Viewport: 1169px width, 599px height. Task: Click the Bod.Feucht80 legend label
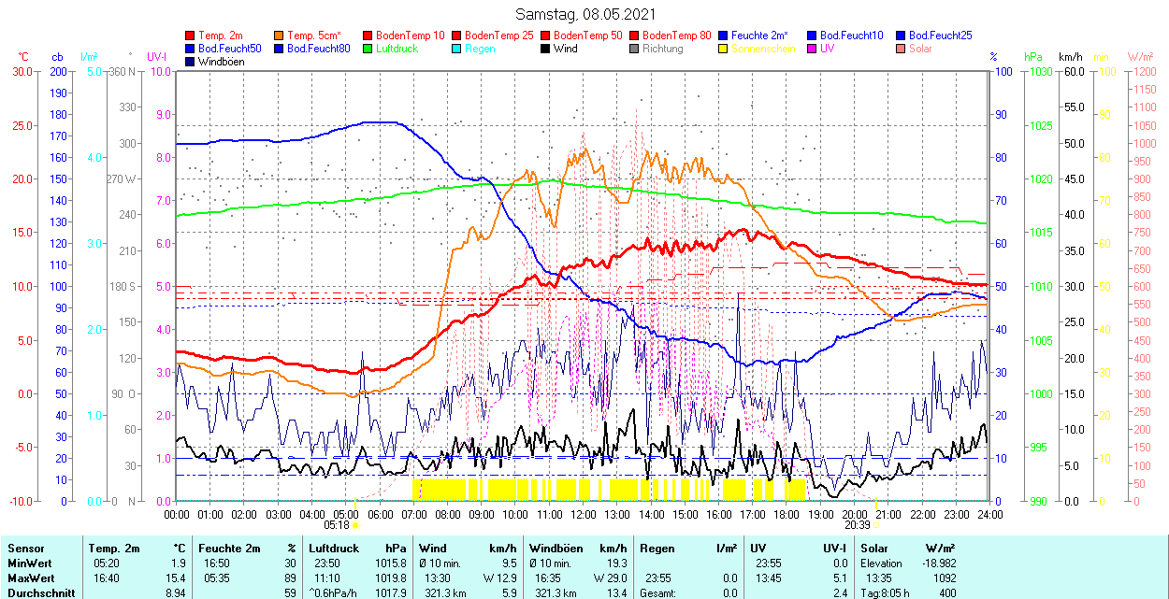[319, 49]
